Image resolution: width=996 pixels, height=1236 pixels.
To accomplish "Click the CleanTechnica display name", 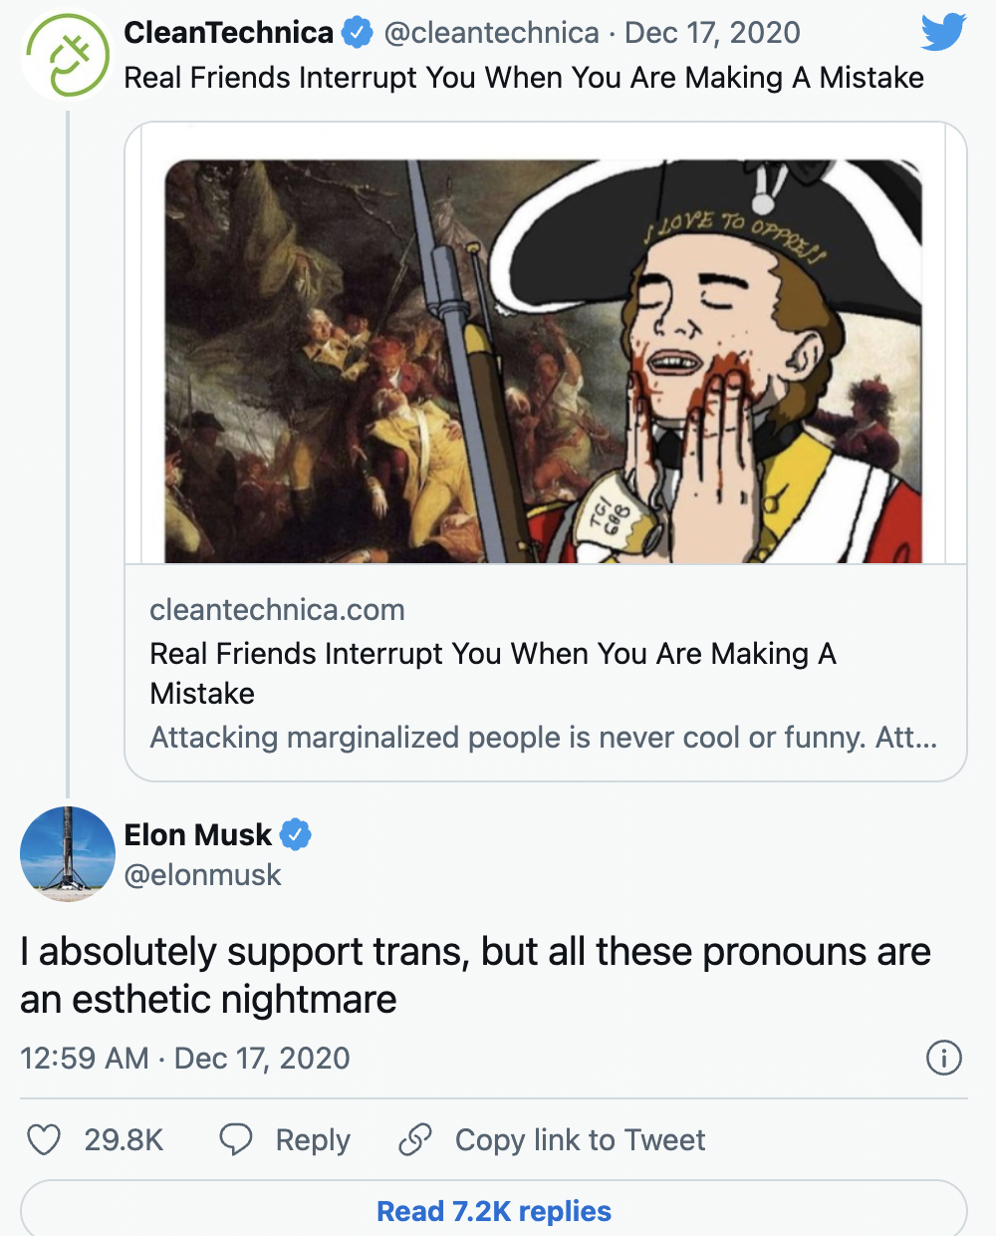I will tap(228, 33).
